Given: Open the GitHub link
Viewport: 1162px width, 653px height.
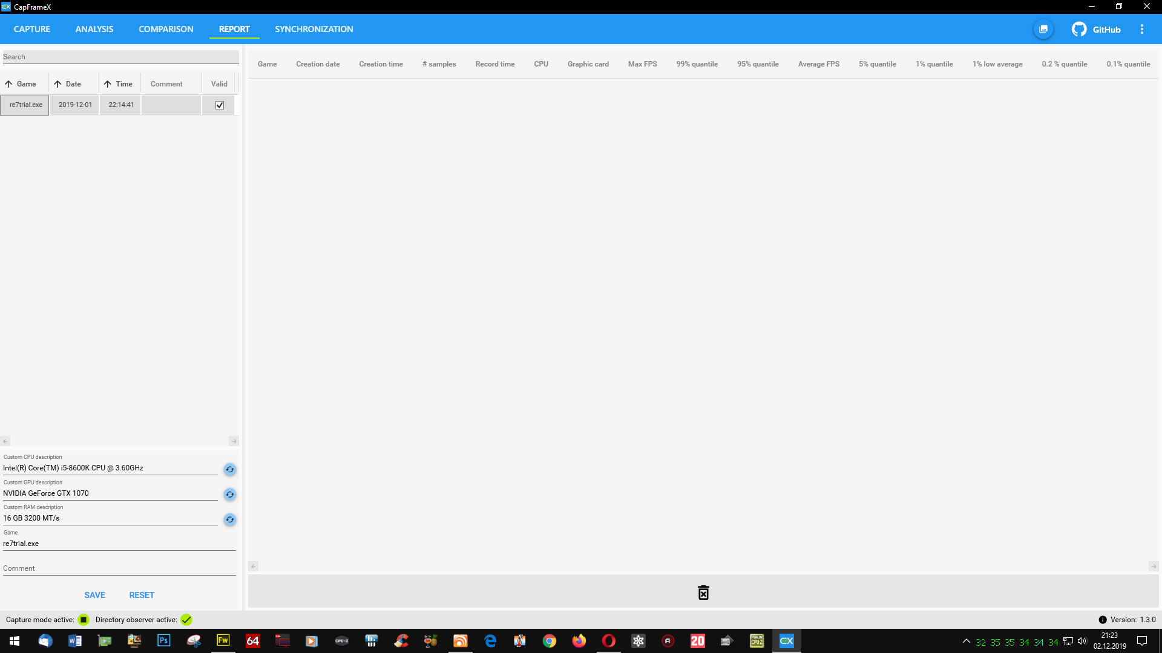Looking at the screenshot, I should [x=1096, y=29].
